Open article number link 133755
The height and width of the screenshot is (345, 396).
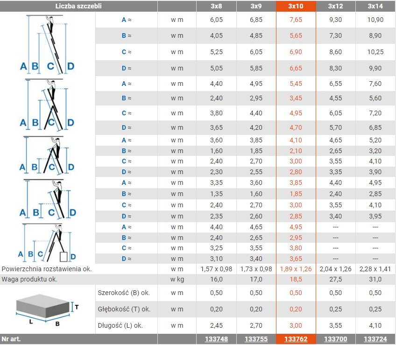coord(256,339)
